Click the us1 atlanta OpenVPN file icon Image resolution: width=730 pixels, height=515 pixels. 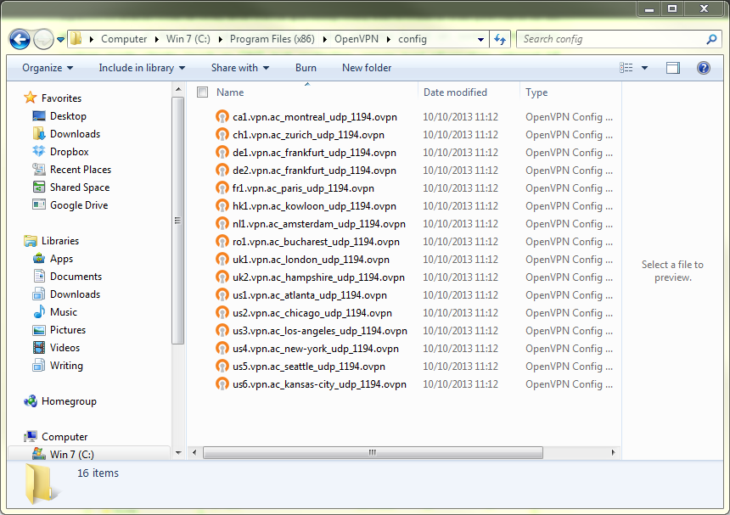pyautogui.click(x=222, y=295)
